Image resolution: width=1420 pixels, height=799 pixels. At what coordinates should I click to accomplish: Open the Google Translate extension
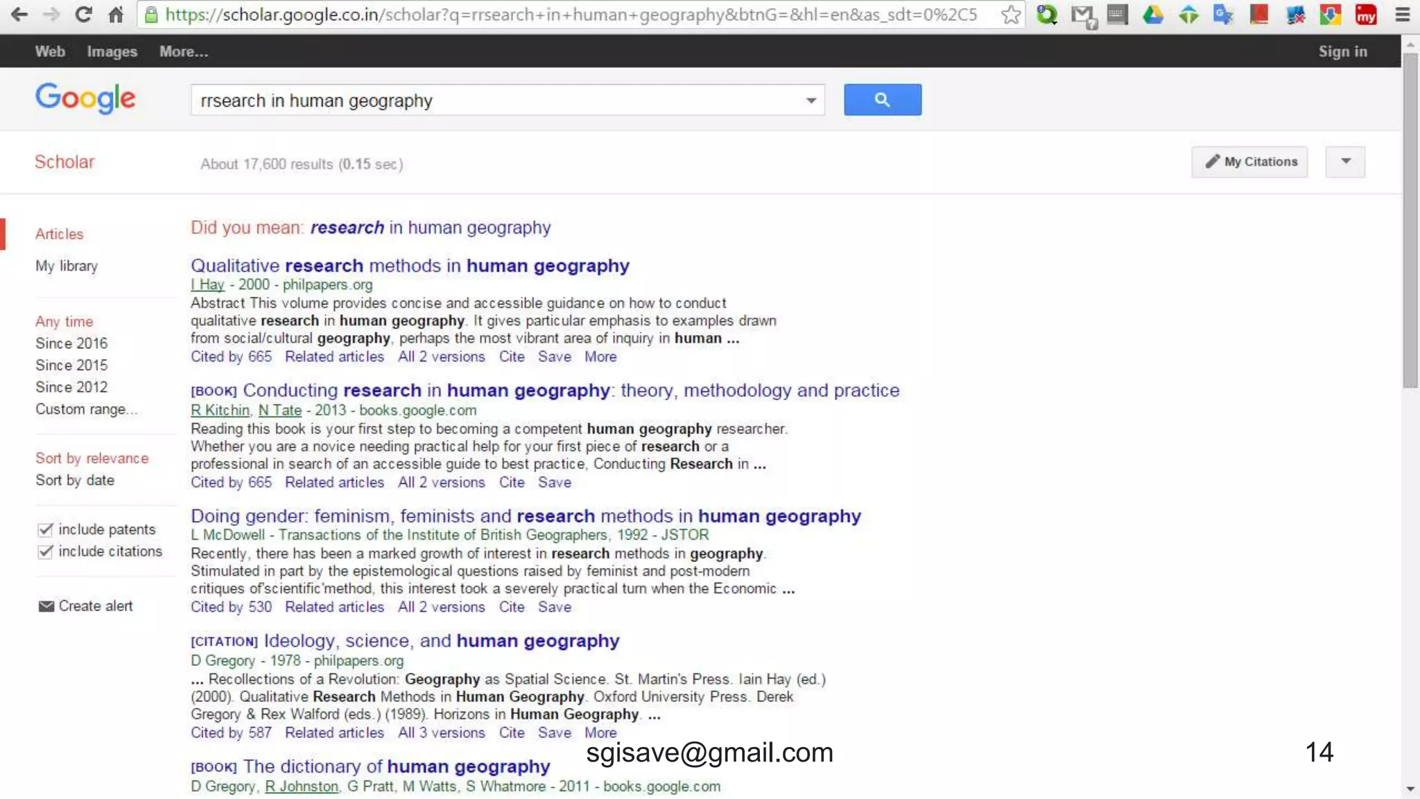[1223, 15]
